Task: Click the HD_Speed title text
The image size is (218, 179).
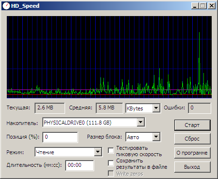Action: 25,6
